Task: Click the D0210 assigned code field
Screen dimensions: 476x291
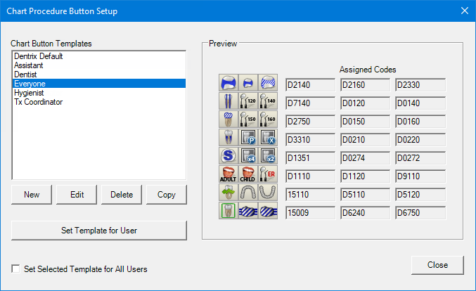Action: coord(365,140)
